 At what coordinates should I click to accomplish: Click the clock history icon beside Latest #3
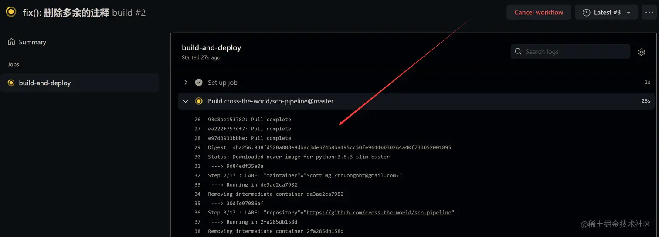pyautogui.click(x=586, y=12)
